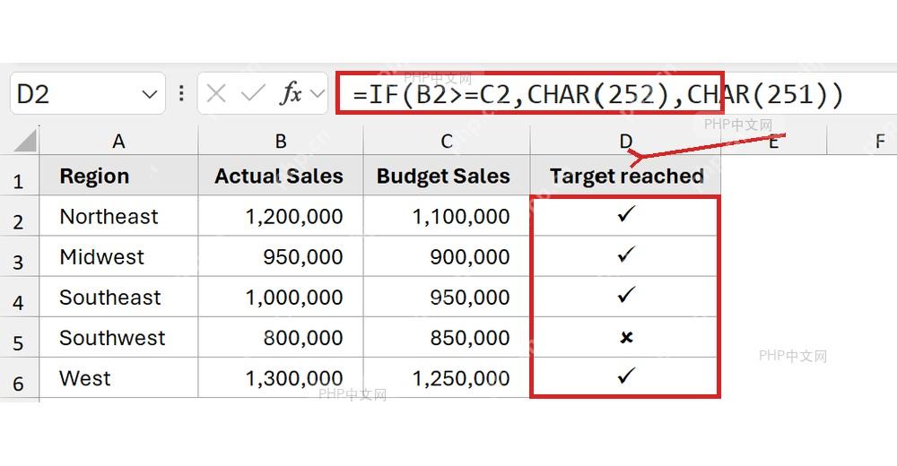Image resolution: width=897 pixels, height=466 pixels.
Task: Click the three-dot formula bar handle
Action: (181, 93)
